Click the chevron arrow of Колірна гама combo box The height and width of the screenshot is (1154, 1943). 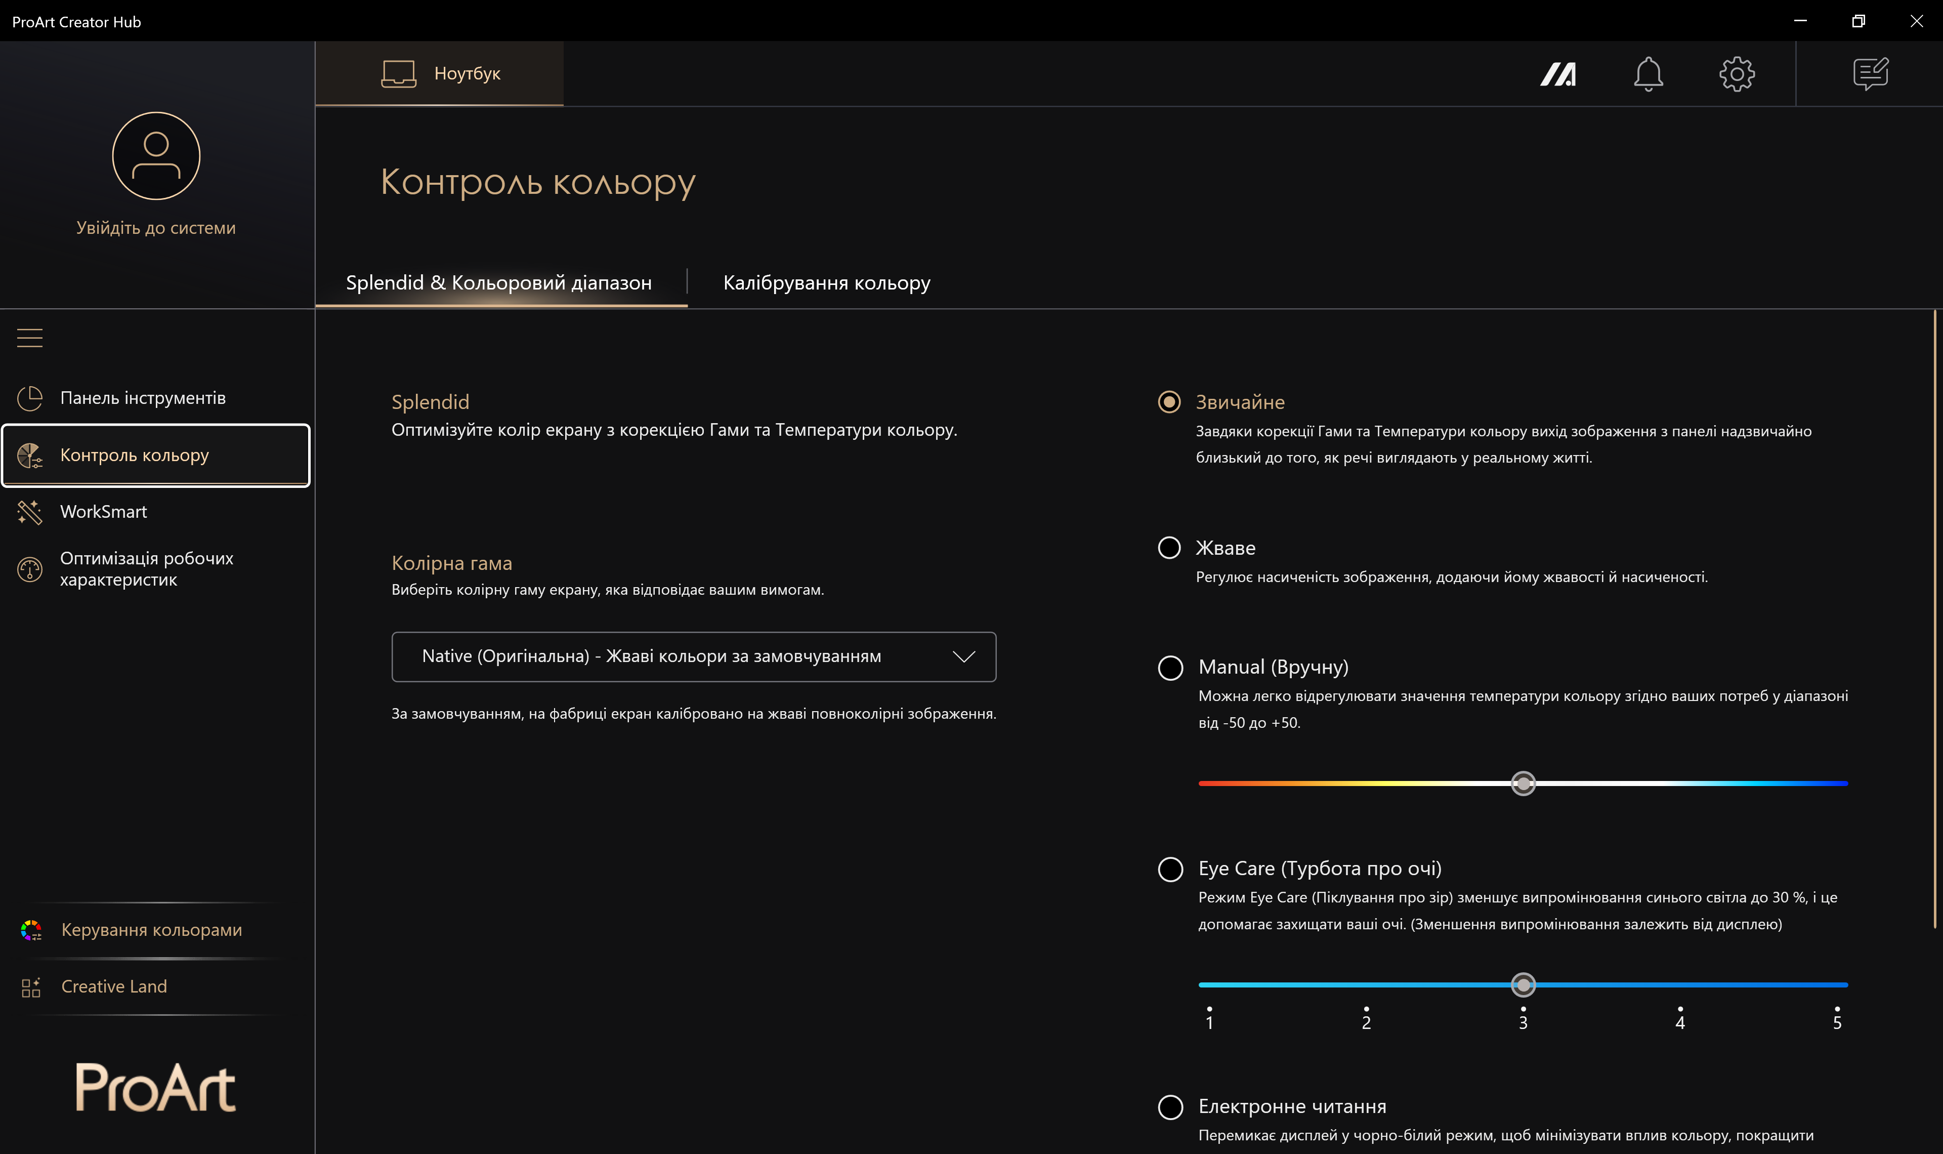(x=964, y=656)
